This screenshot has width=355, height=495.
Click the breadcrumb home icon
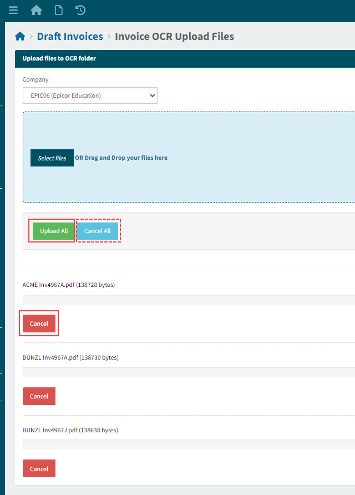point(20,37)
